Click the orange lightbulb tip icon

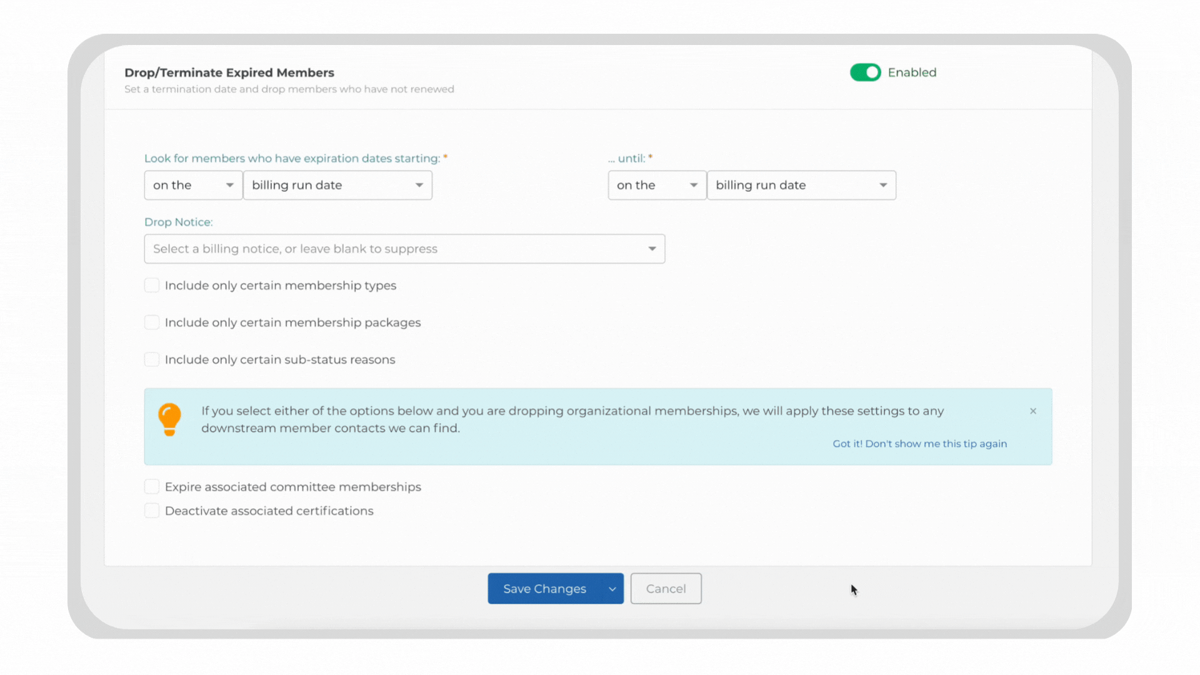coord(169,419)
